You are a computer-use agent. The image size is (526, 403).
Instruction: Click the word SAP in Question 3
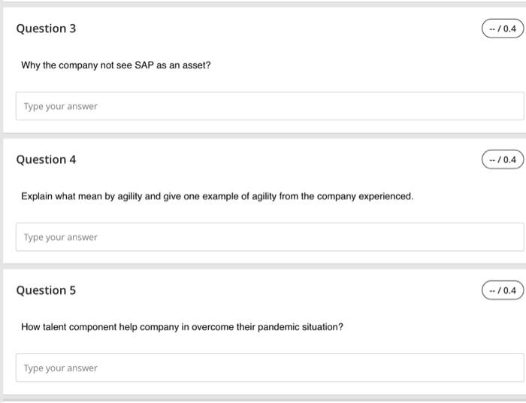[x=144, y=65]
